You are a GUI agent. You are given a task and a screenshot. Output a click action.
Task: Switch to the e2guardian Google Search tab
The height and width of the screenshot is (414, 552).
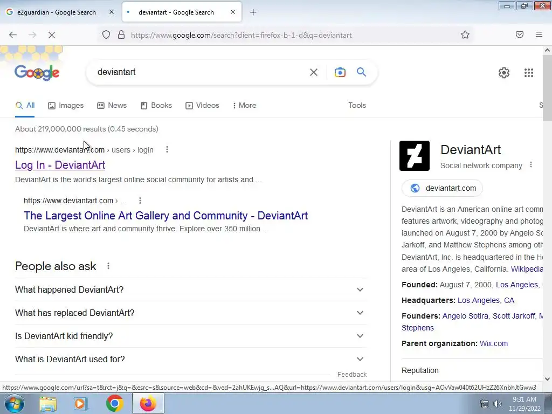click(x=56, y=12)
